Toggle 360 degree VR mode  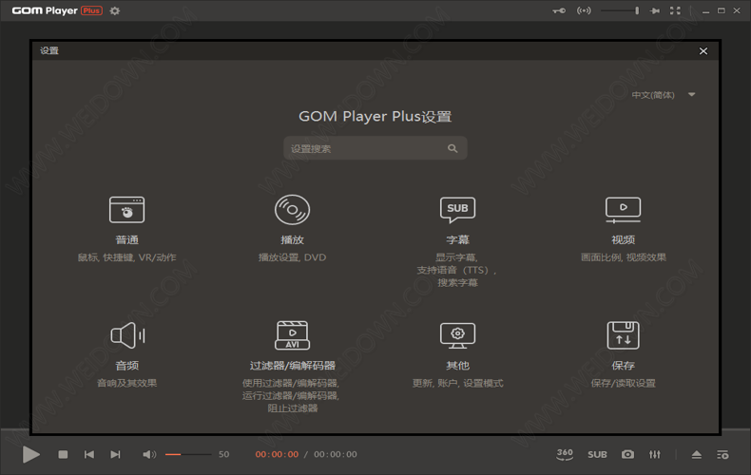pos(565,454)
